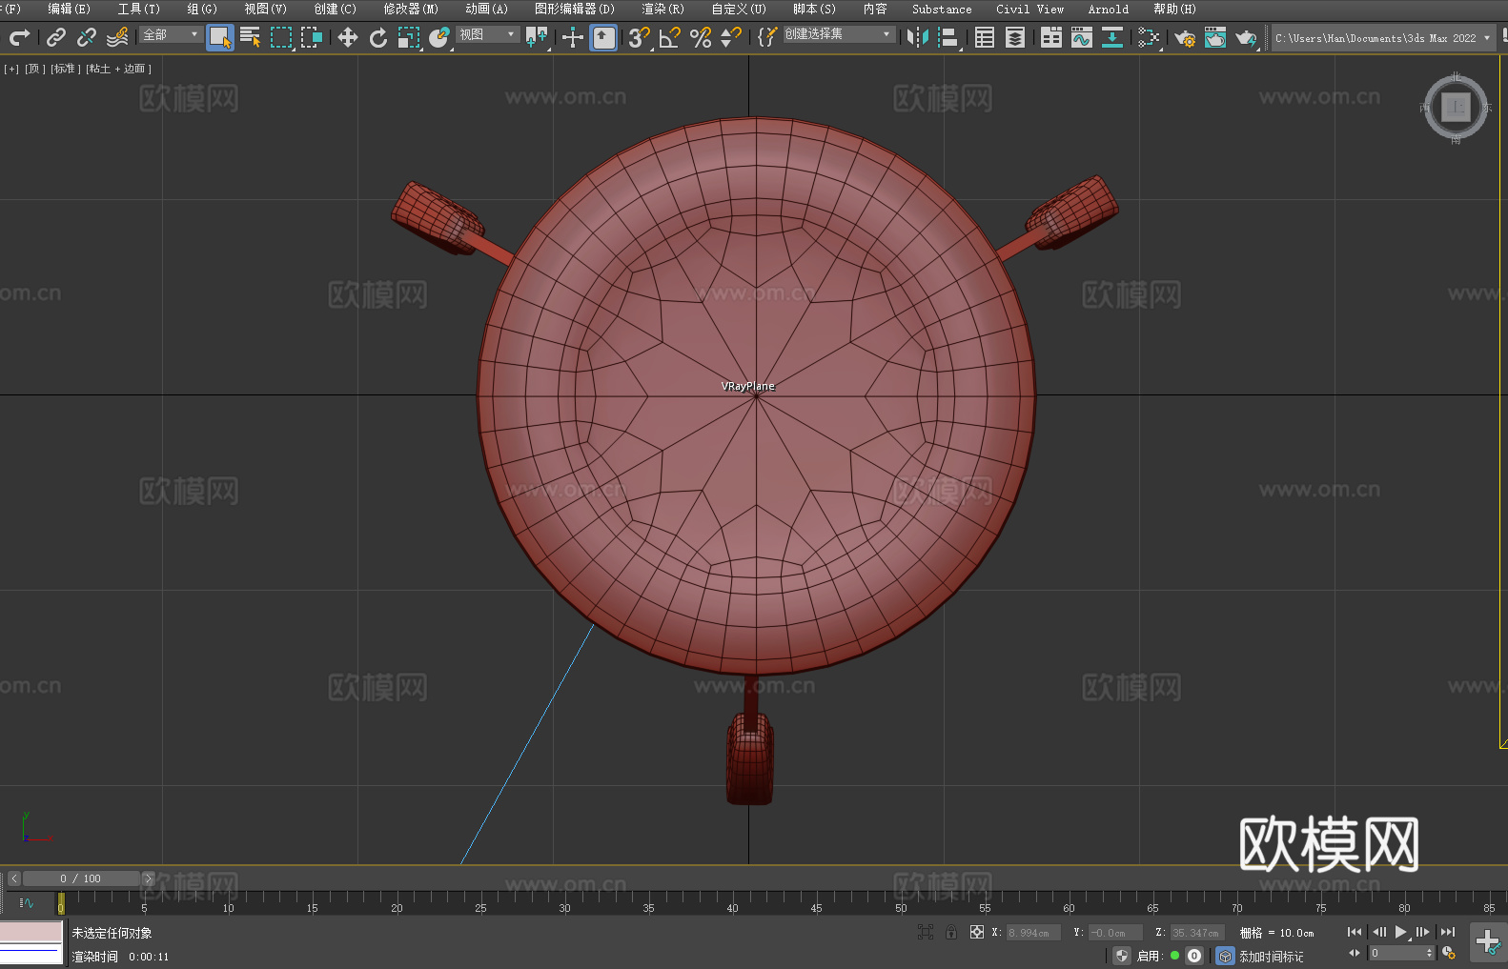Open 编辑(E) menu
Screen dimensions: 1508x969
tap(70, 9)
